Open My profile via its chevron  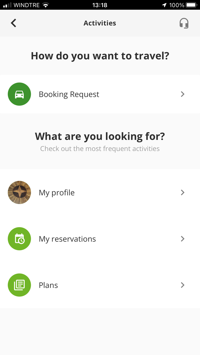tap(183, 192)
